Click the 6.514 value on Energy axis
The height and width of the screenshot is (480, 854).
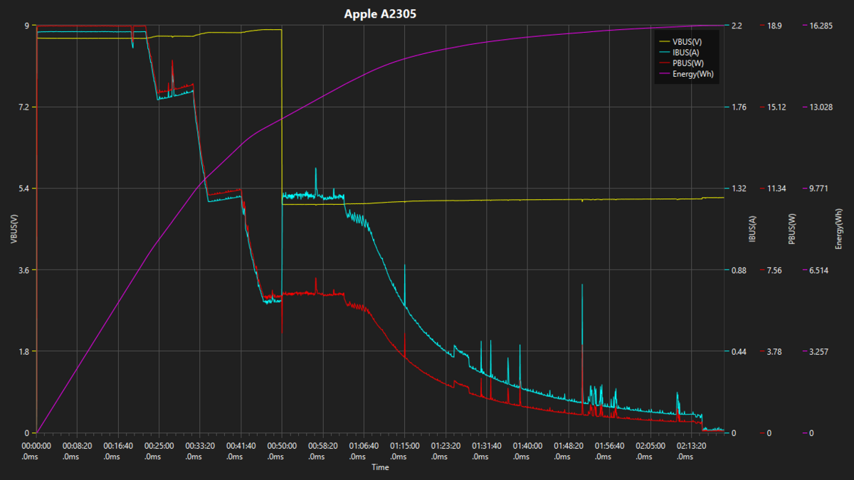pyautogui.click(x=818, y=270)
